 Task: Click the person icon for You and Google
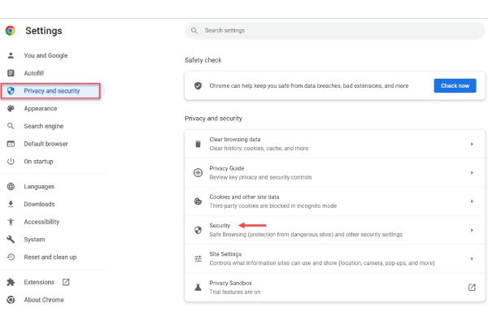11,55
